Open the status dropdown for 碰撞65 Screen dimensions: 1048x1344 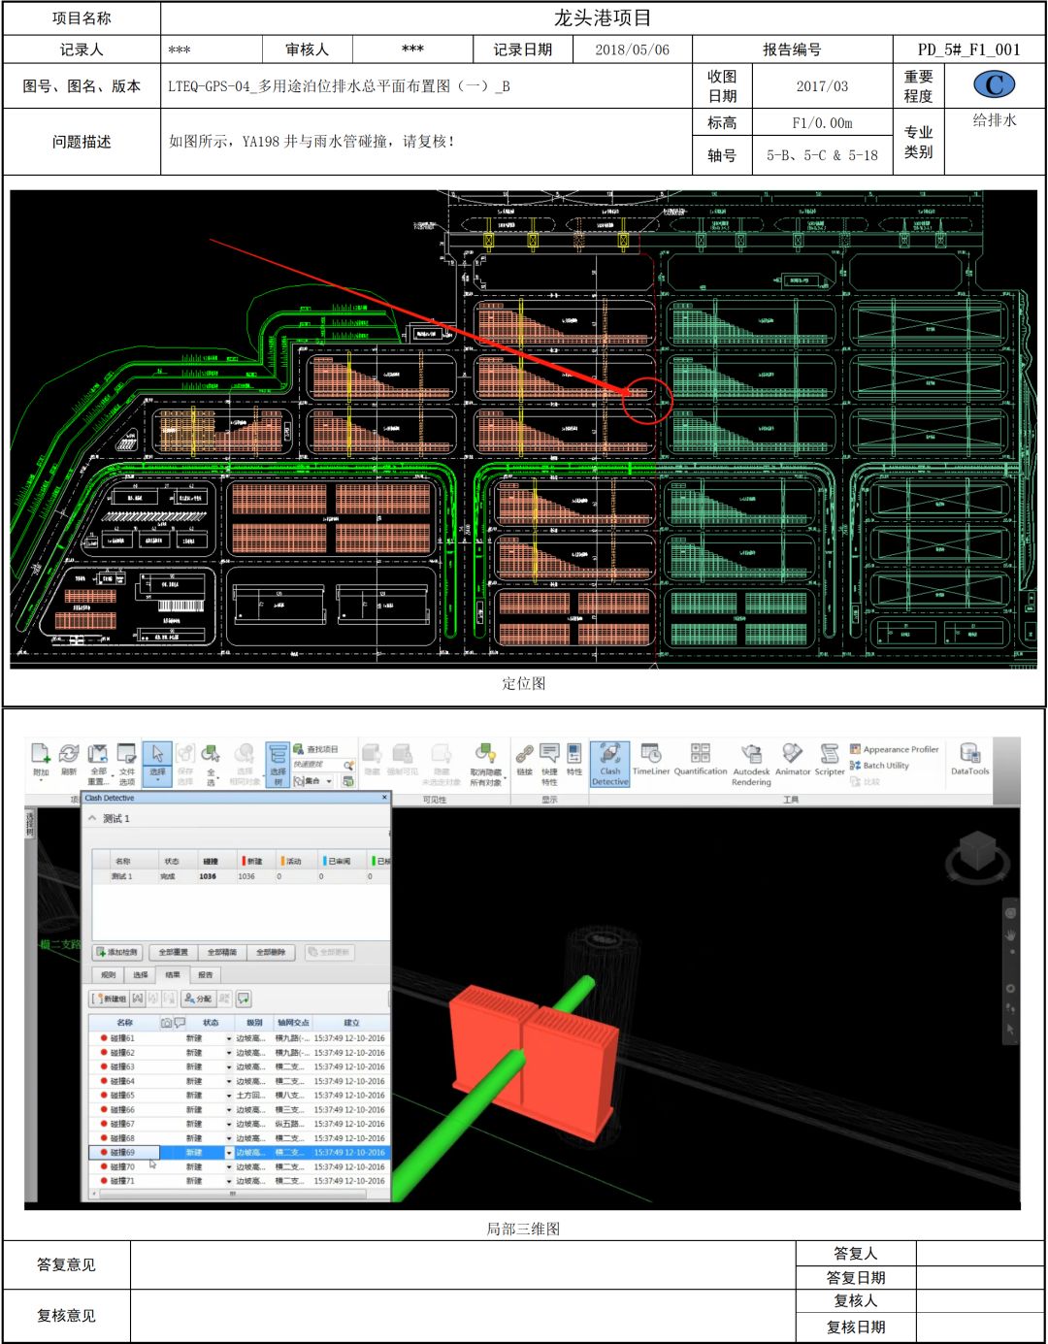[229, 1096]
